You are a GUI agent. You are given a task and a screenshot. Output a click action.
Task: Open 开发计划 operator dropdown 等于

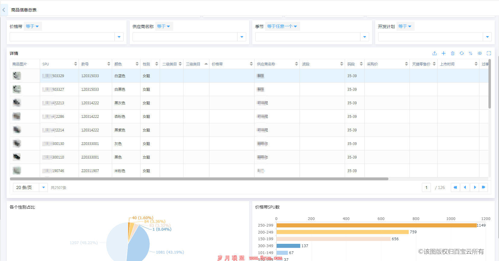(x=405, y=27)
